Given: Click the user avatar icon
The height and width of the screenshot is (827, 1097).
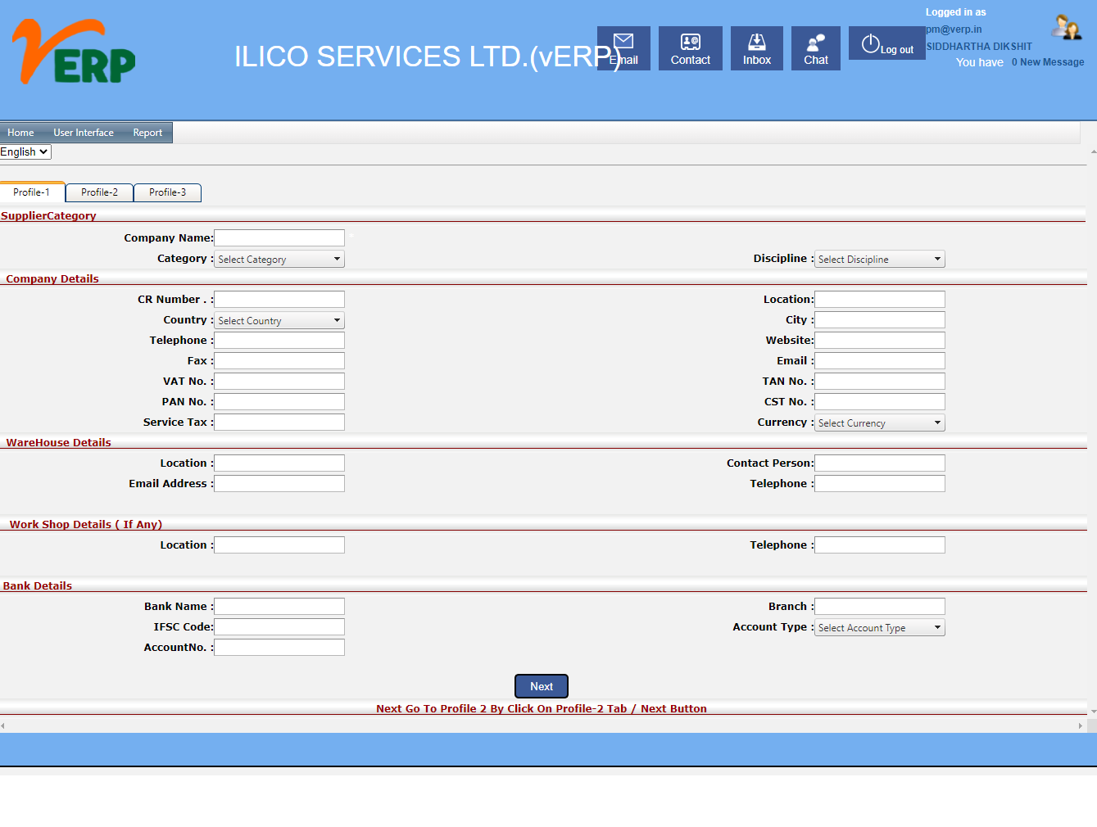Looking at the screenshot, I should click(x=1067, y=27).
